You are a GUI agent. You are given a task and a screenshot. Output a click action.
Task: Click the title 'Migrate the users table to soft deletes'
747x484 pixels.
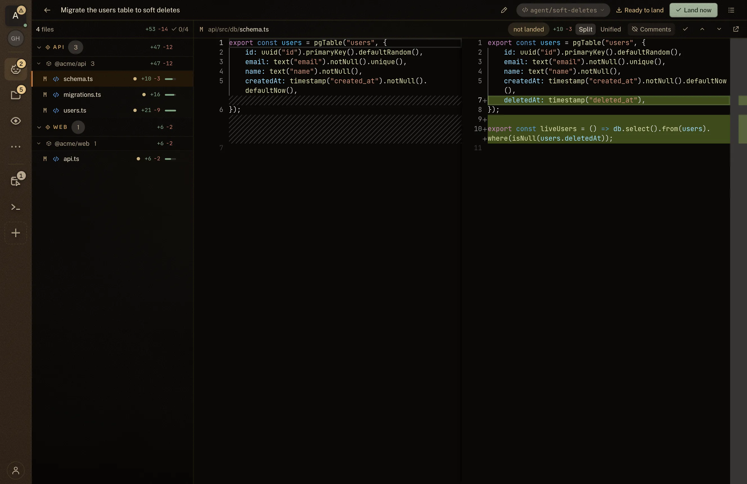click(120, 10)
